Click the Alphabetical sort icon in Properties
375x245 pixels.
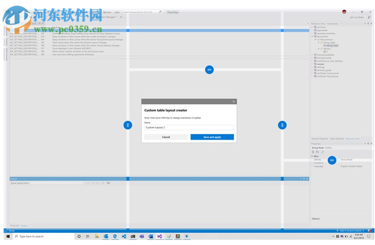[317, 152]
